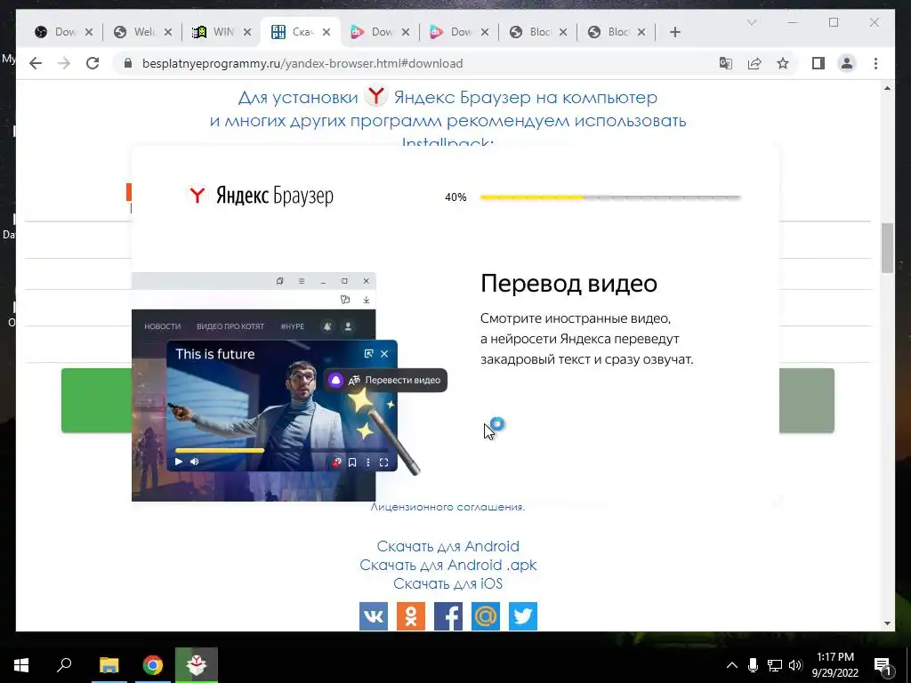
Task: Open 'Скачать для Android .apk' link
Action: point(448,565)
